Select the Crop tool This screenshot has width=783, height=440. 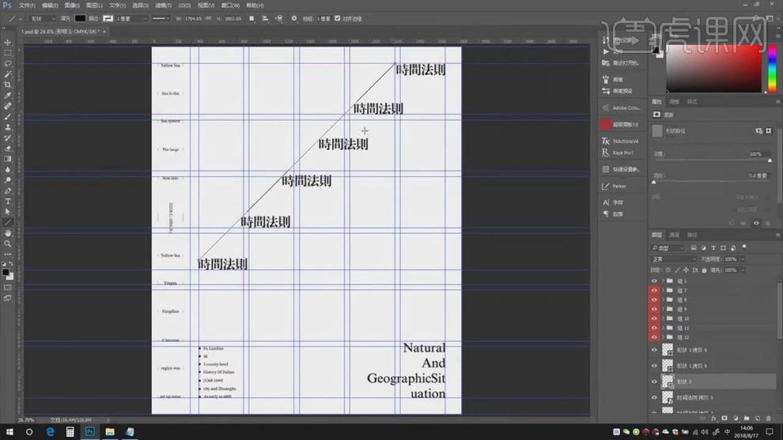click(8, 85)
